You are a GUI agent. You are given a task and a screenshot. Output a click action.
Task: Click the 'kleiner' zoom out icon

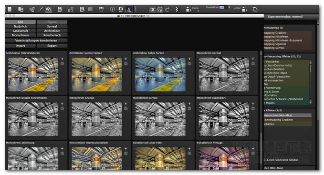pyautogui.click(x=188, y=10)
